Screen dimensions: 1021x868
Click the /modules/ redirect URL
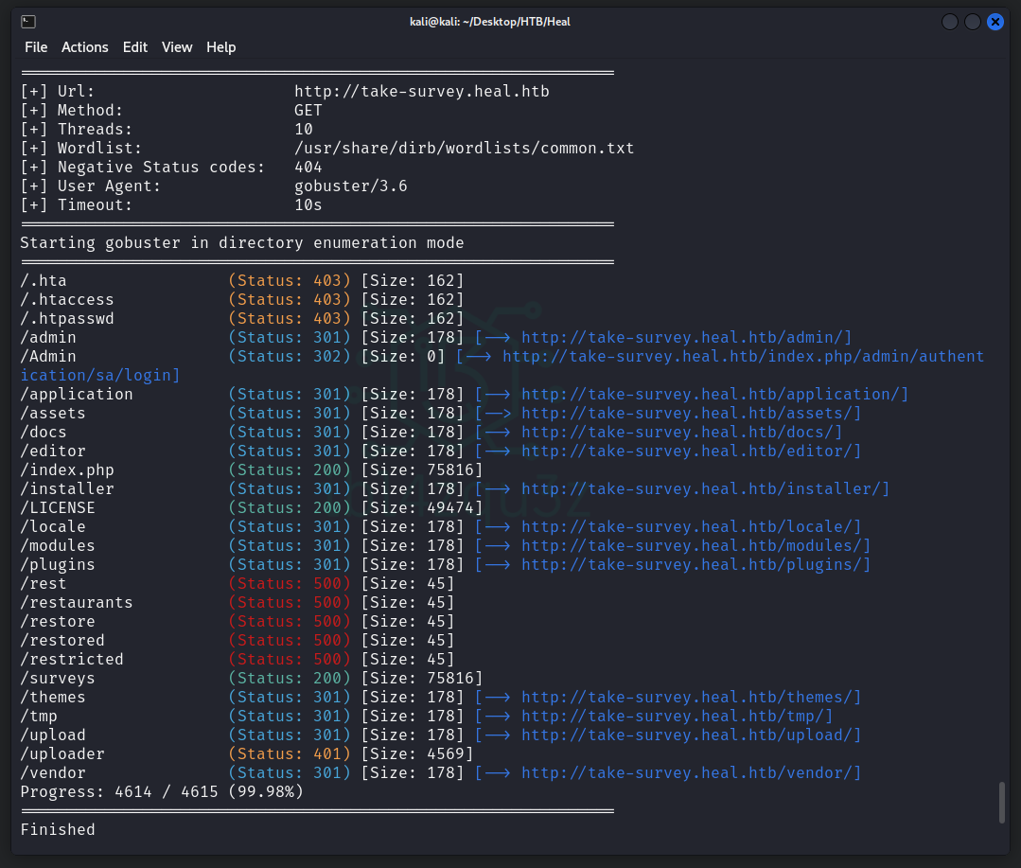pyautogui.click(x=695, y=546)
